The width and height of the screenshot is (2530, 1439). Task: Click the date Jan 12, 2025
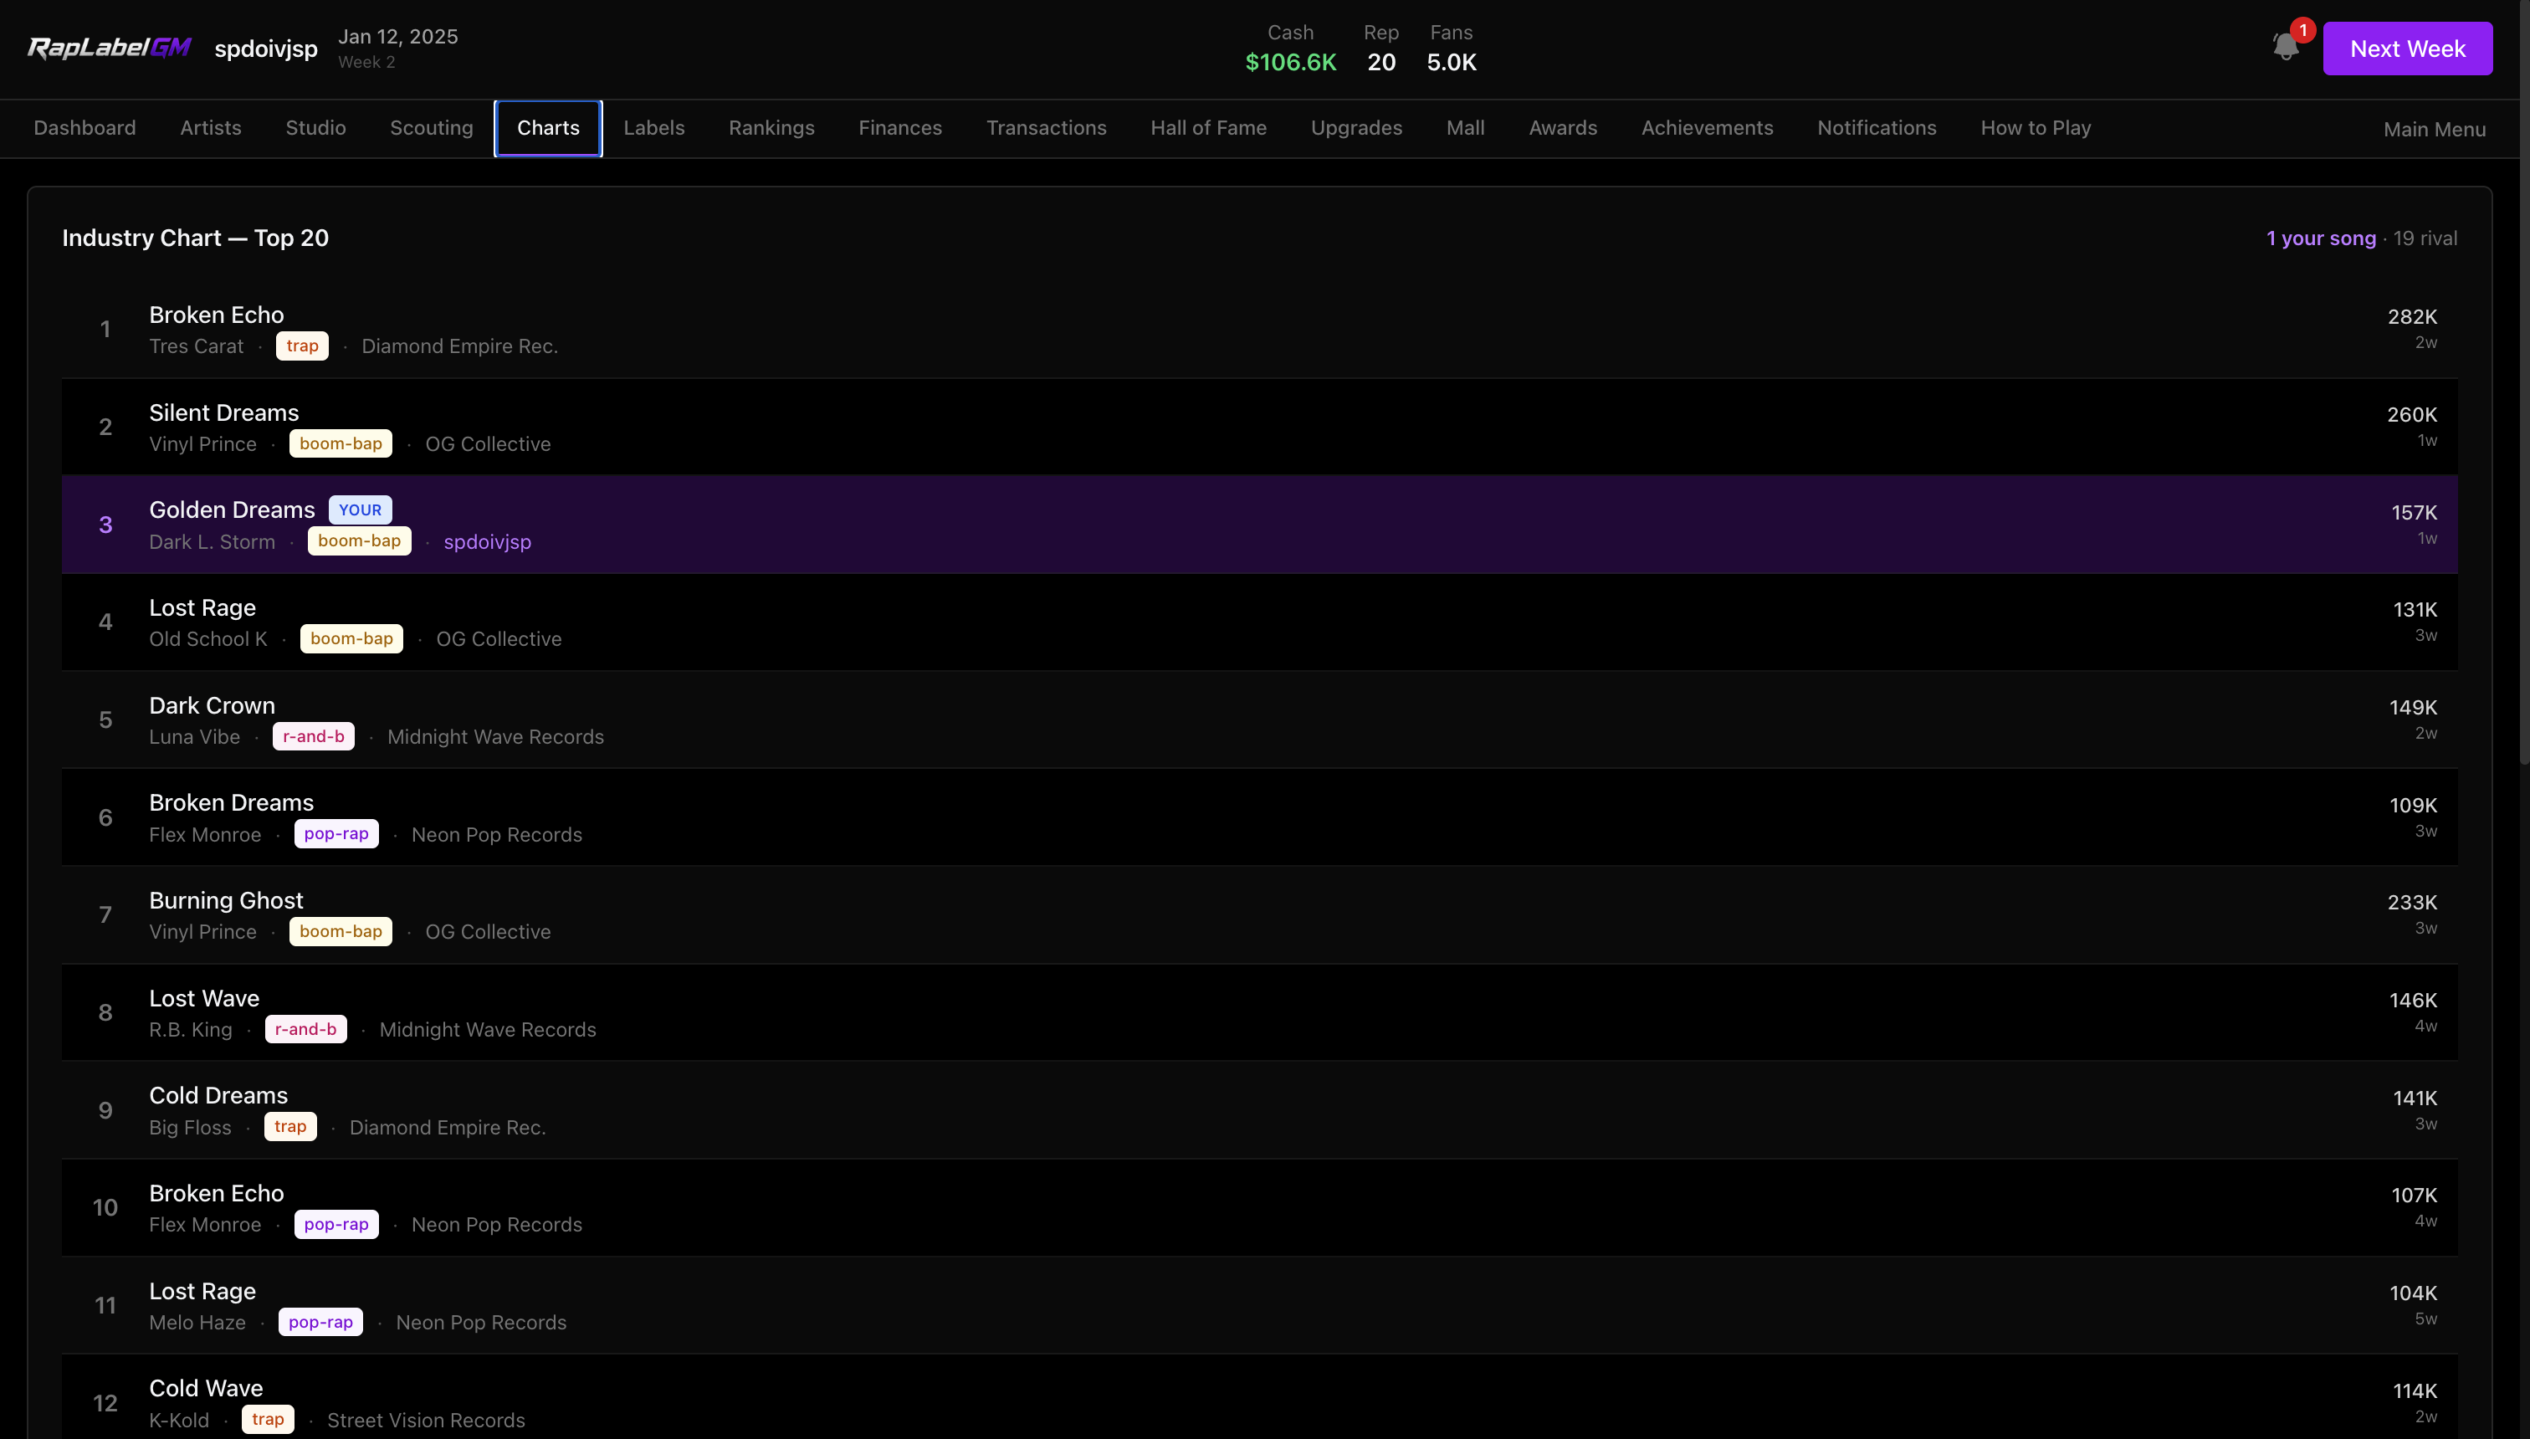398,37
